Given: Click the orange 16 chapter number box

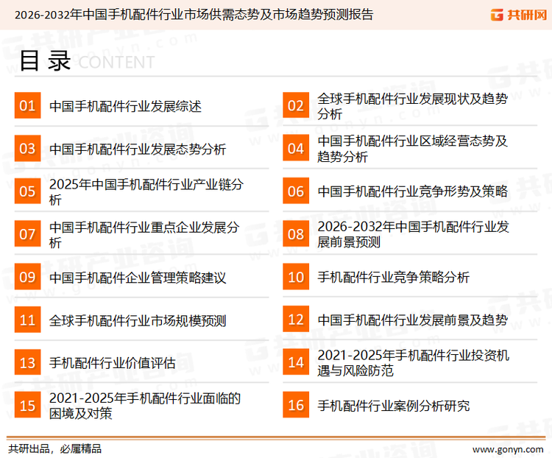Looking at the screenshot, I should pyautogui.click(x=296, y=405).
